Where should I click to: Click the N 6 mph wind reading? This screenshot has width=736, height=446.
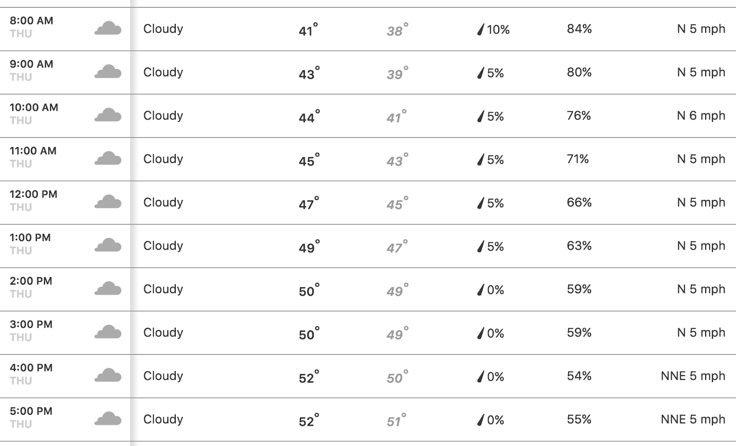click(x=701, y=115)
